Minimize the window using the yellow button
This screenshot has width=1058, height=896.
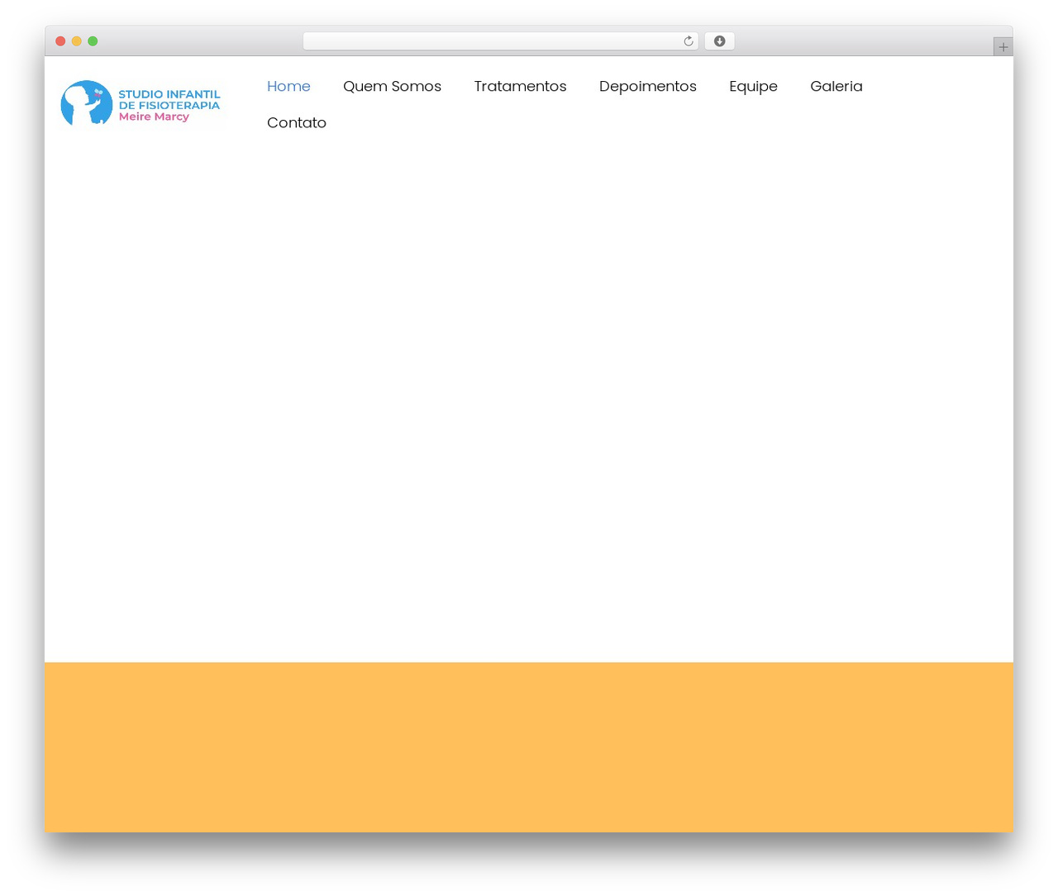(x=76, y=41)
